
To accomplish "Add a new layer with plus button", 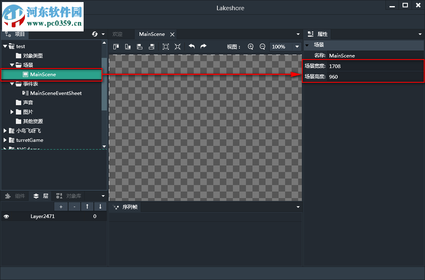I will point(61,207).
